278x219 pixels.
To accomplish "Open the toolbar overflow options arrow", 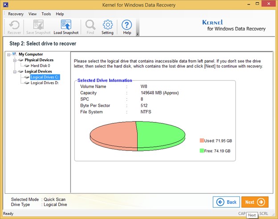I will pyautogui.click(x=138, y=34).
